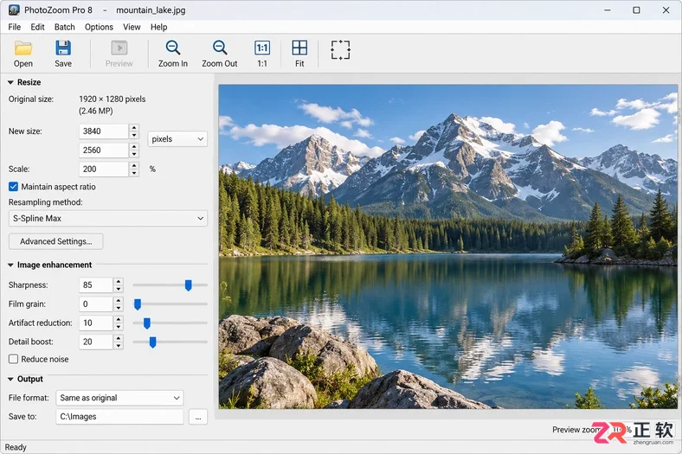Browse for Save to folder with ellipsis button

tap(198, 417)
